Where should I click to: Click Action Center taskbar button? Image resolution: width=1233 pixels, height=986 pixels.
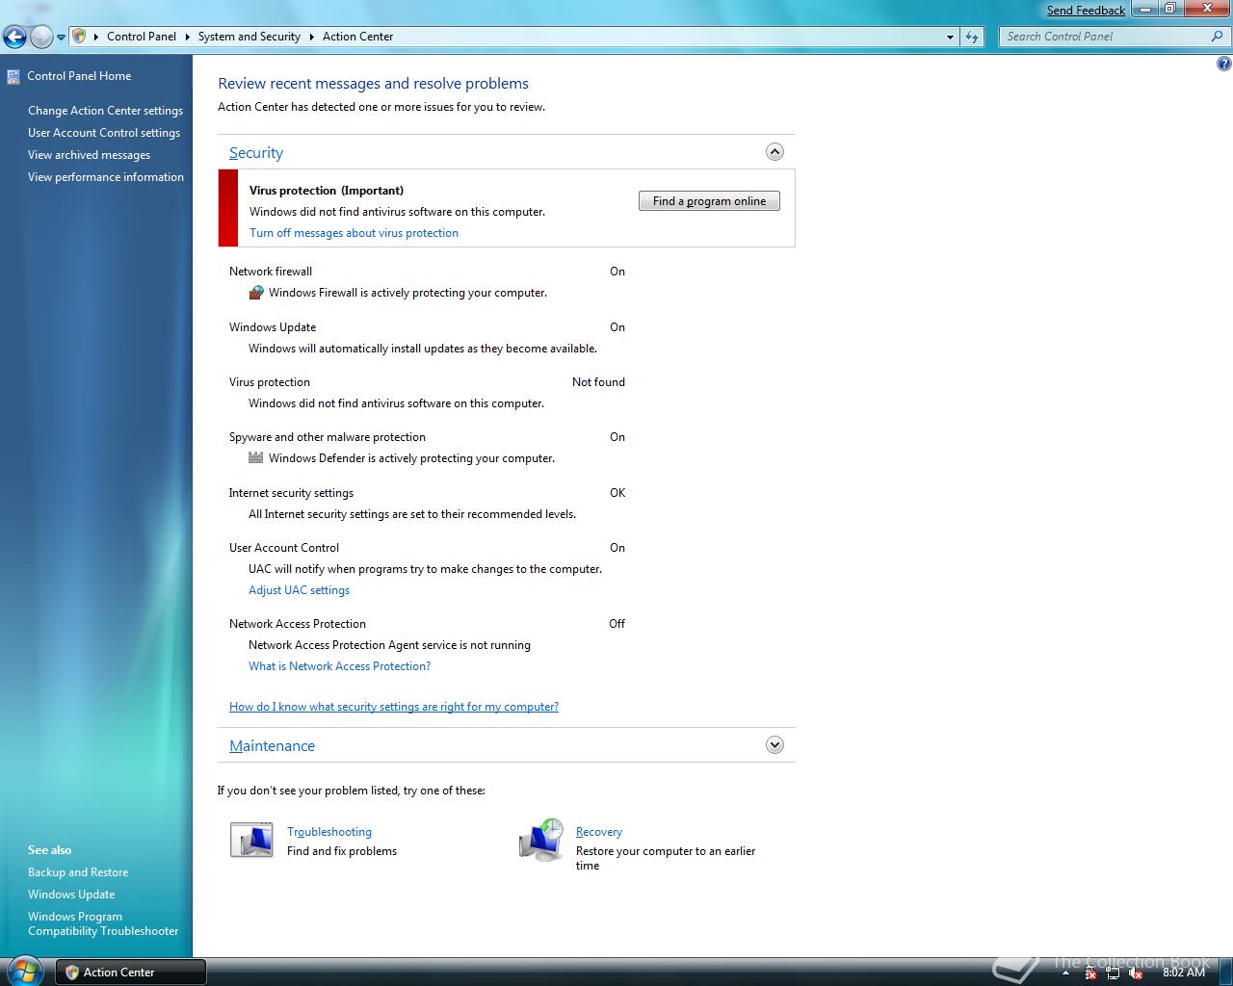pos(130,972)
